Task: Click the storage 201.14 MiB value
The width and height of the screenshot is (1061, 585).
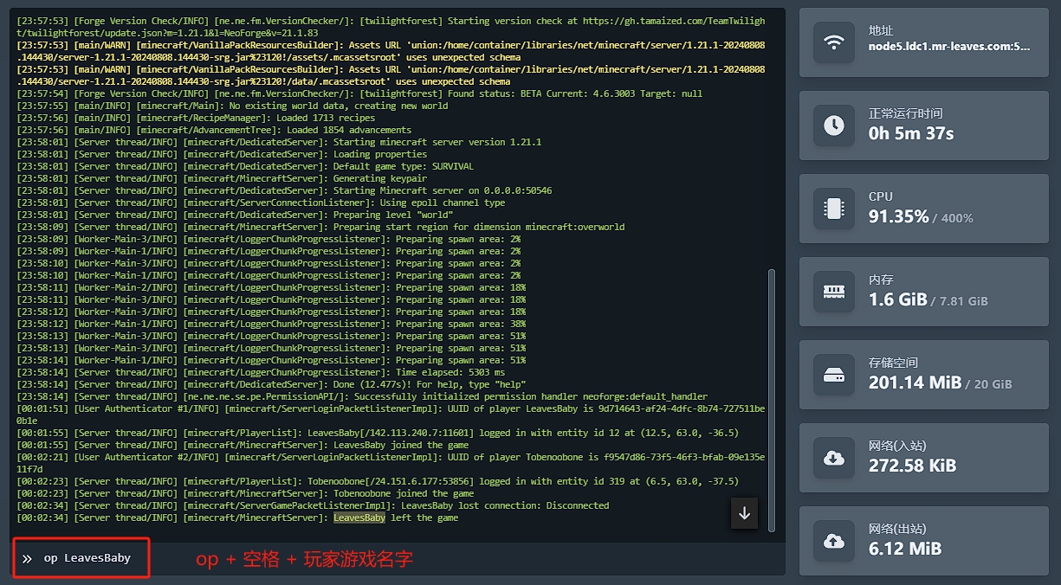Action: pos(915,382)
